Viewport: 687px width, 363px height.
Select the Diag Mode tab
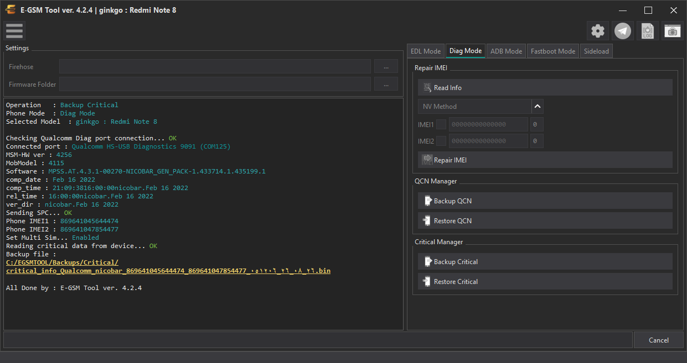466,51
